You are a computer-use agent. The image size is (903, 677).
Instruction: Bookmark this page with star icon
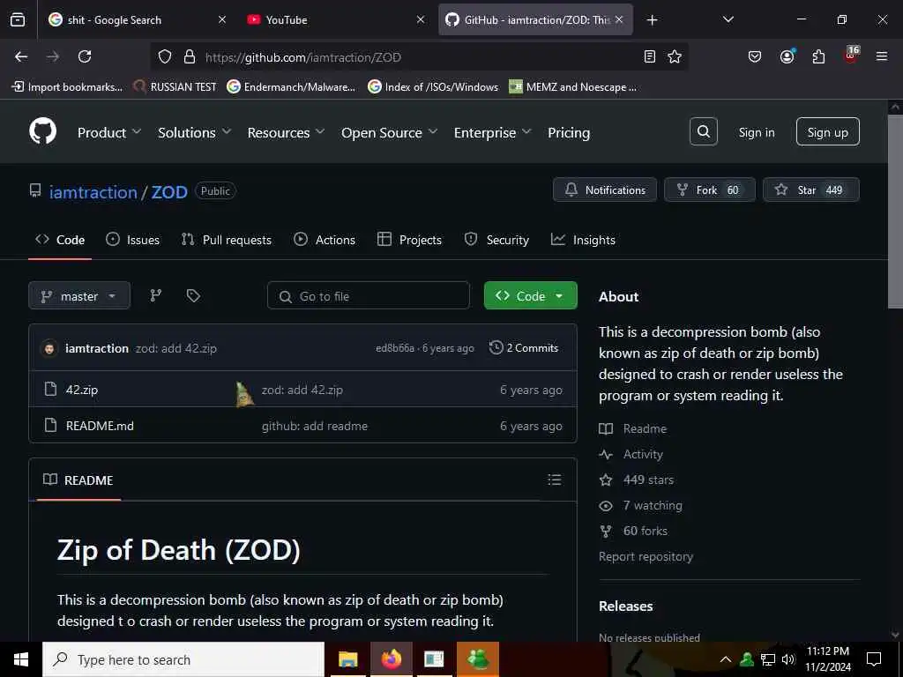(675, 56)
